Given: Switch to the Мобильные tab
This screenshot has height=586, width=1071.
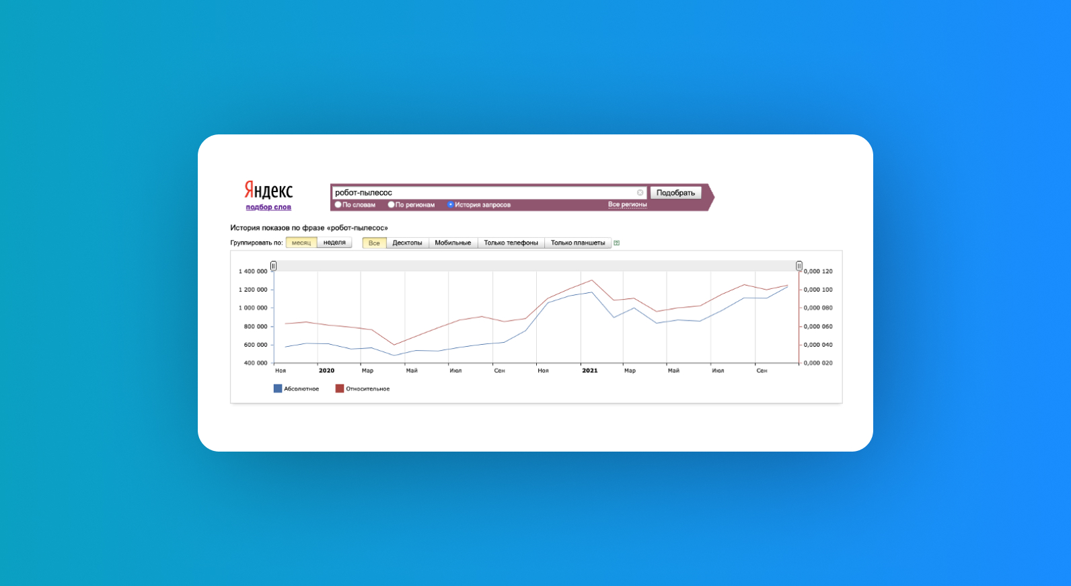Looking at the screenshot, I should [x=453, y=243].
